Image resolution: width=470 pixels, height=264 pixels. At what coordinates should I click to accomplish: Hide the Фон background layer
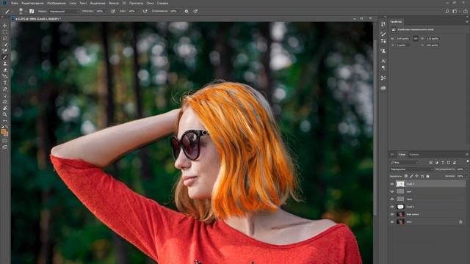pos(392,221)
